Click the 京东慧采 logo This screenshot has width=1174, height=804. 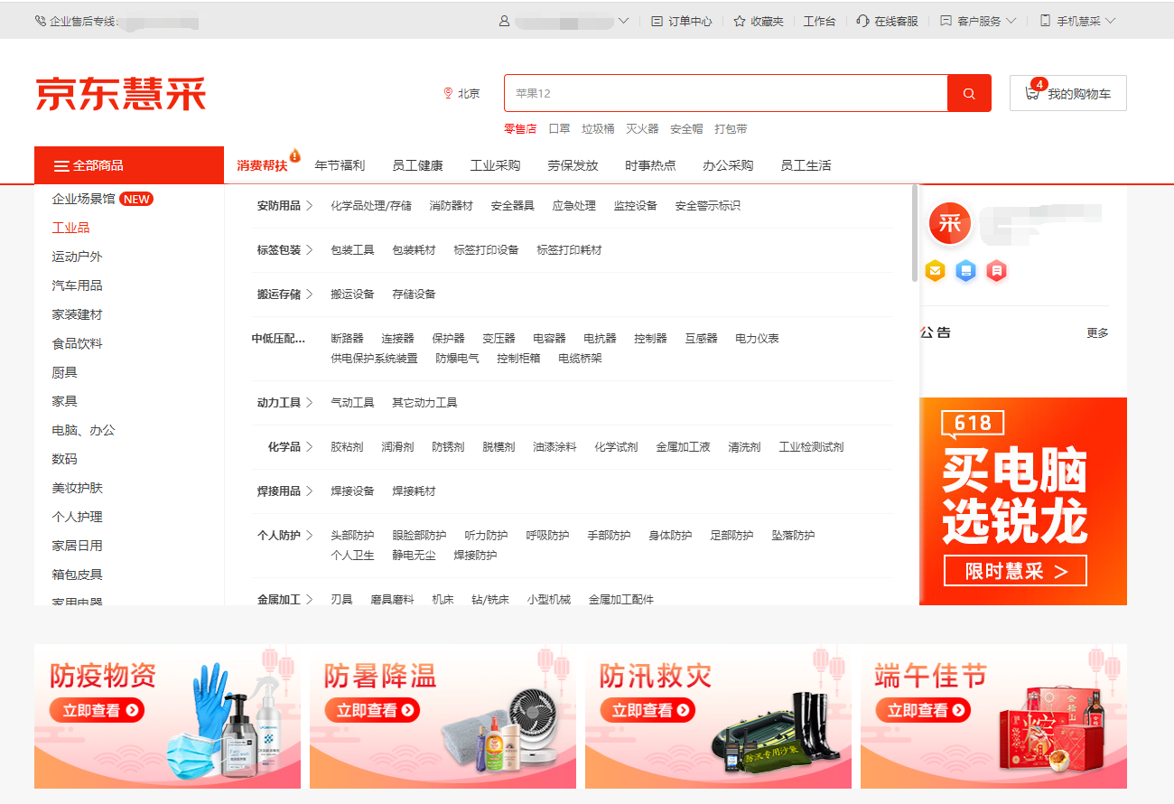coord(119,93)
